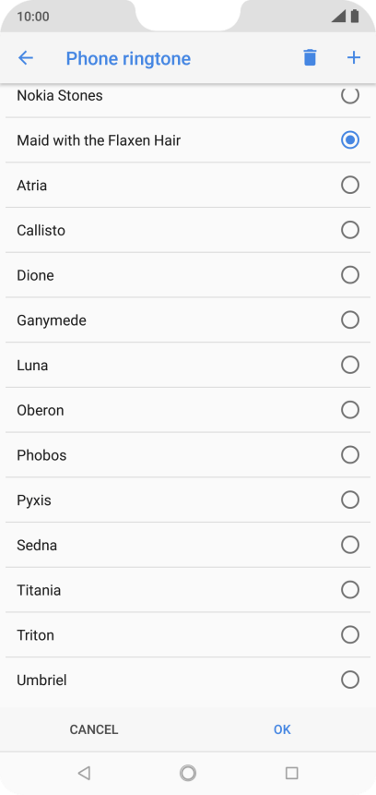Select the Nokia Stones radio button

pos(350,95)
